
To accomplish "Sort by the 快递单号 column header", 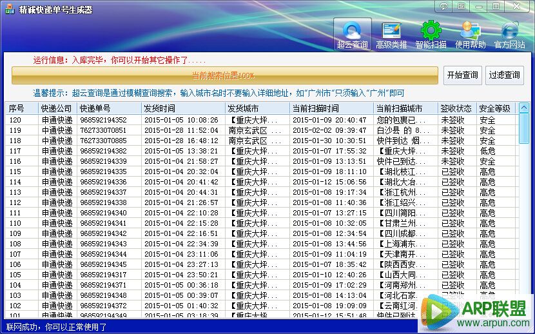I will tap(109, 108).
